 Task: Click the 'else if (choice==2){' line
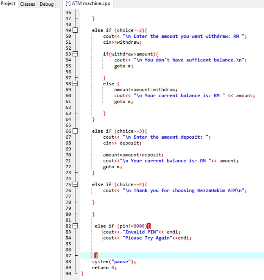[x=120, y=30]
